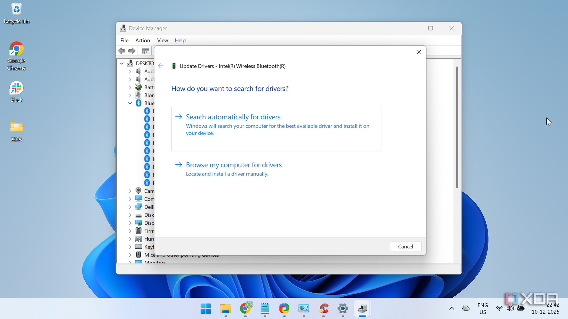
Task: Click the Firmware category icon
Action: point(138,231)
